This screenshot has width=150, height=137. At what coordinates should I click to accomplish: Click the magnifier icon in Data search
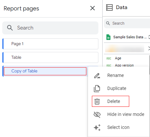coord(108,23)
